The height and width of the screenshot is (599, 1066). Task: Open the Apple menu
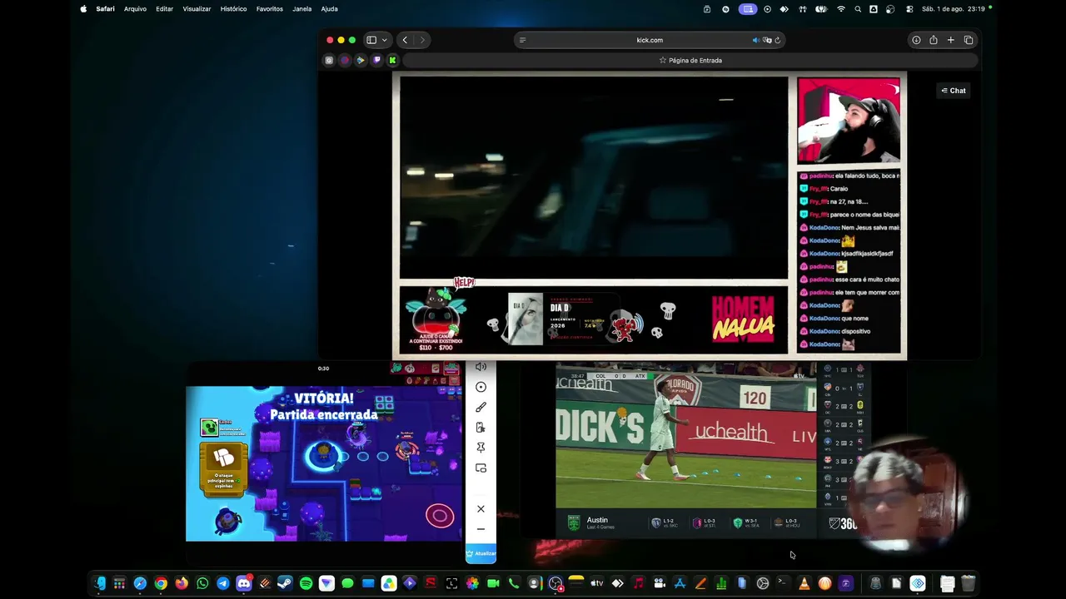pos(83,9)
